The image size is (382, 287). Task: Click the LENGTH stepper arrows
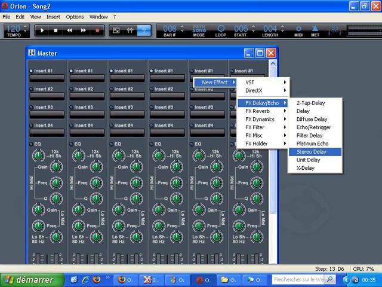[x=282, y=28]
